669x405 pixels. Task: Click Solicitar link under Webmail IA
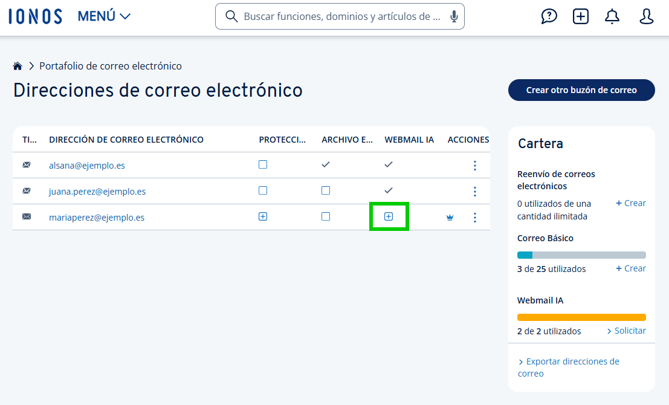(x=626, y=331)
